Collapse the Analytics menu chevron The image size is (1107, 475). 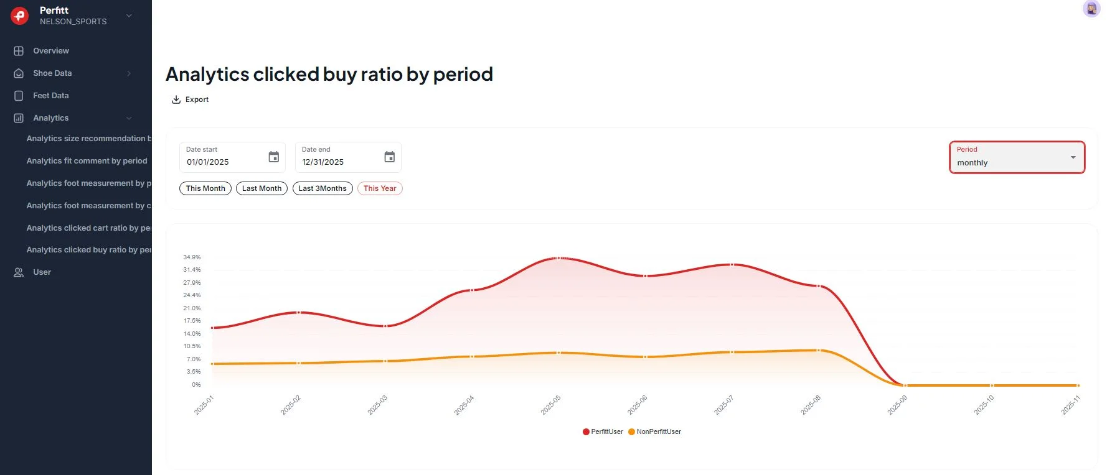[129, 118]
